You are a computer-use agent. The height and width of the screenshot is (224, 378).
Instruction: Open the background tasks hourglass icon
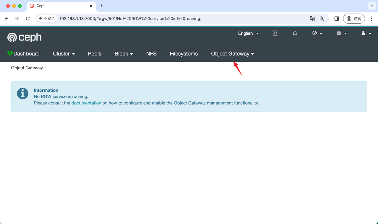[275, 33]
